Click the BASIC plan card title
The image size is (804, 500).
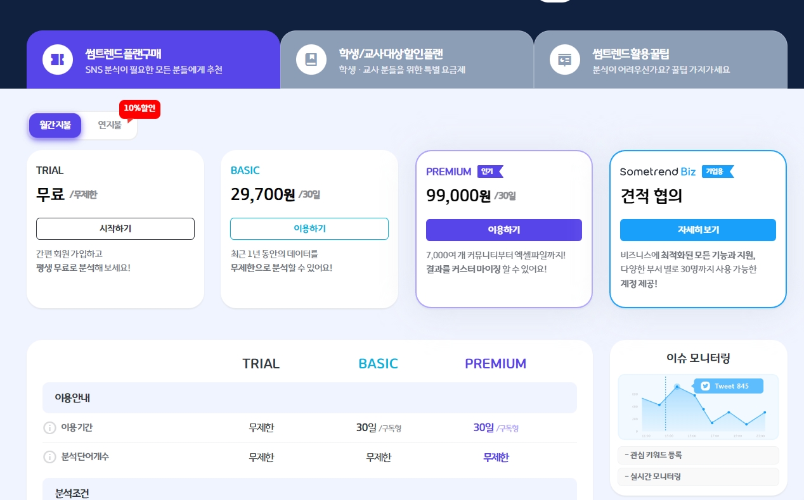[245, 171]
